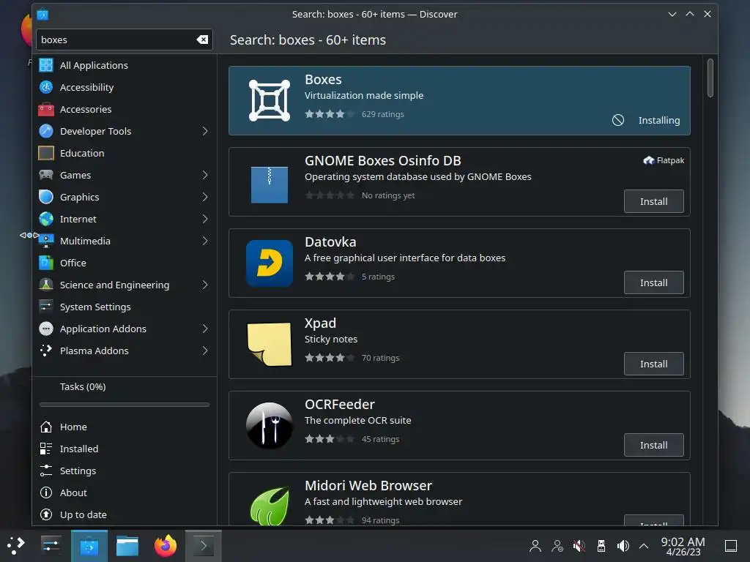Click the Discover taskbar icon
The image size is (750, 562).
click(x=89, y=545)
